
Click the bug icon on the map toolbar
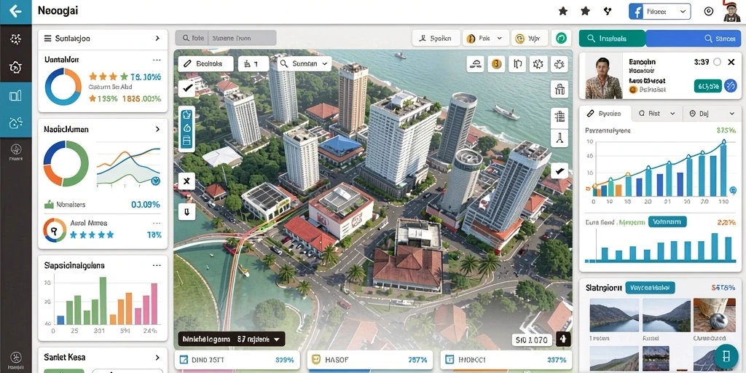(559, 64)
